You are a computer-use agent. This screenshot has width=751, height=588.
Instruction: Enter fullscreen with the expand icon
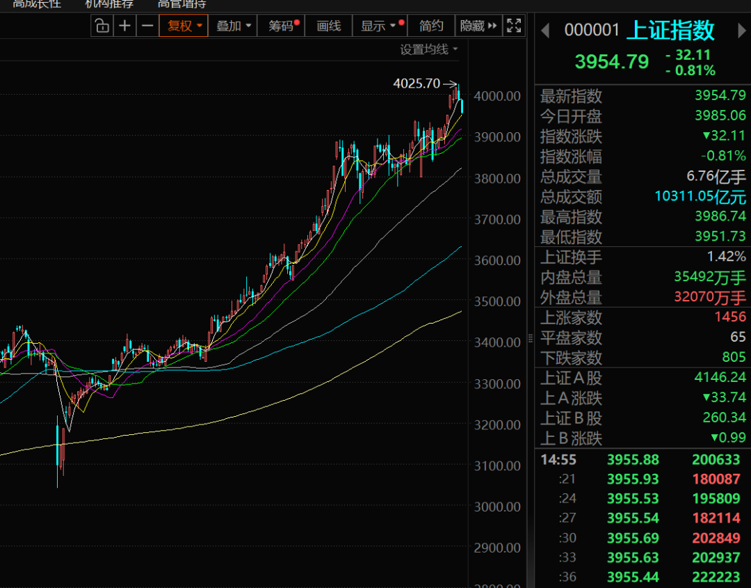coord(514,26)
